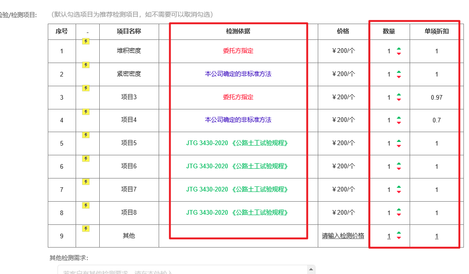
Task: Click the 其他 item name cell
Action: pos(129,236)
